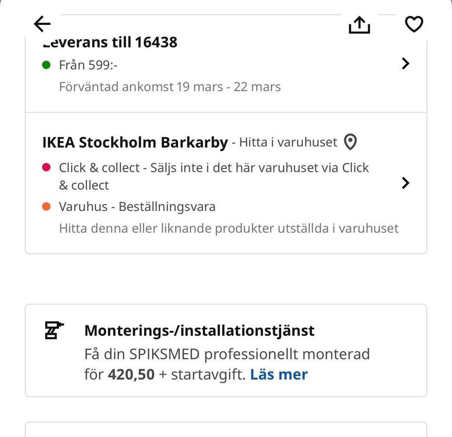The height and width of the screenshot is (437, 452).
Task: Add product to favorites with heart icon
Action: pyautogui.click(x=414, y=24)
